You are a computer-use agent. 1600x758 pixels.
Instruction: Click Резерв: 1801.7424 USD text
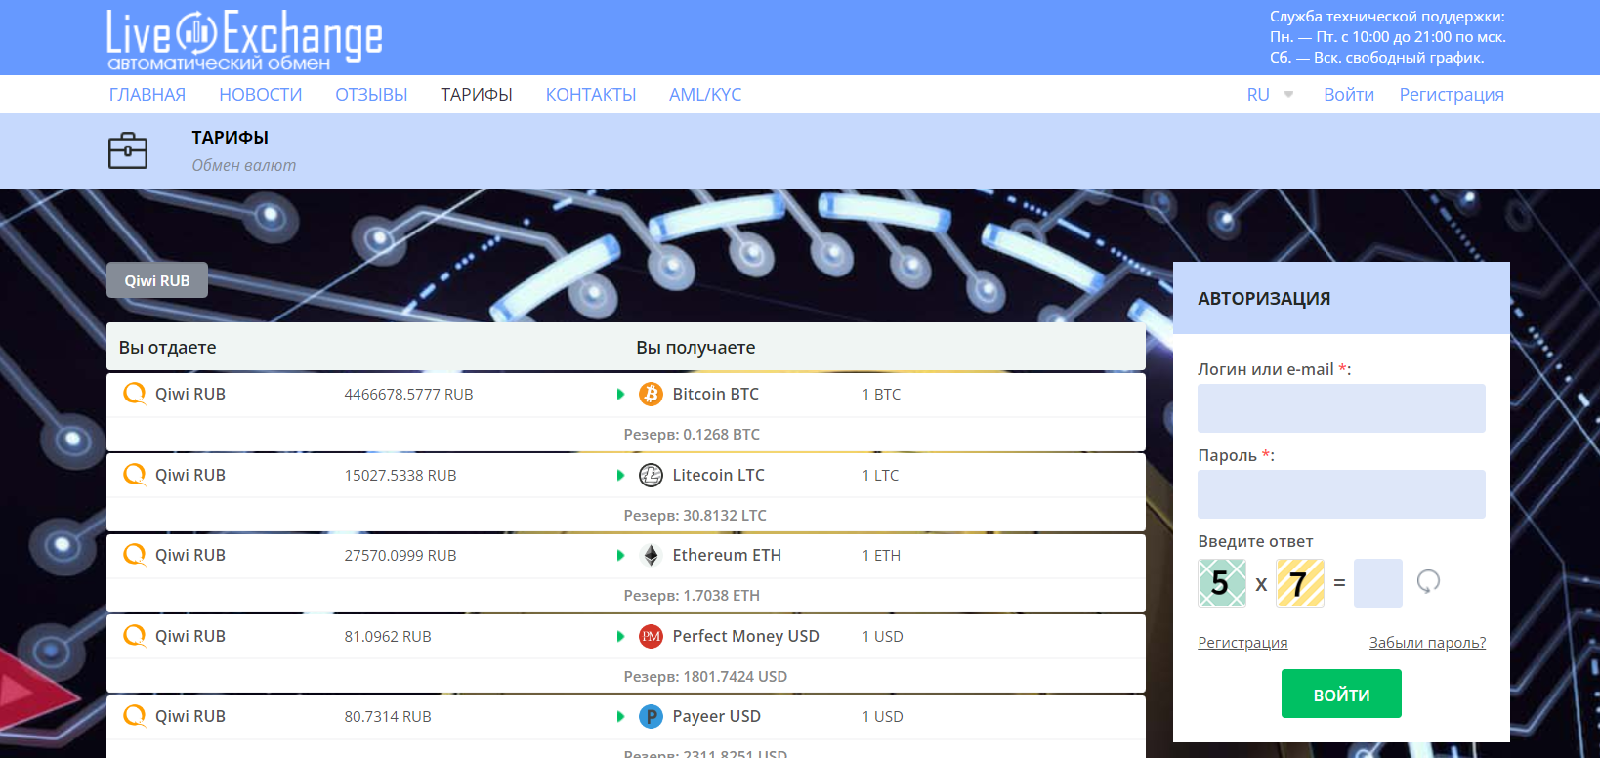(x=705, y=677)
